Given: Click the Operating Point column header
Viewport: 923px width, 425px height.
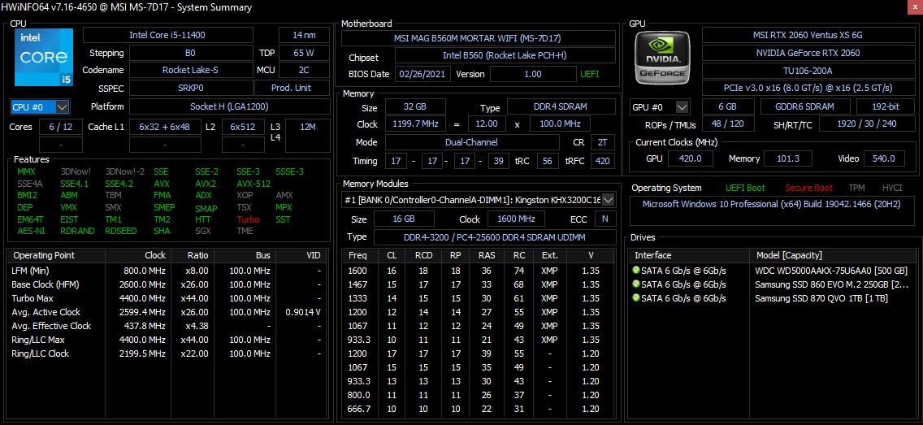Looking at the screenshot, I should click(x=55, y=255).
